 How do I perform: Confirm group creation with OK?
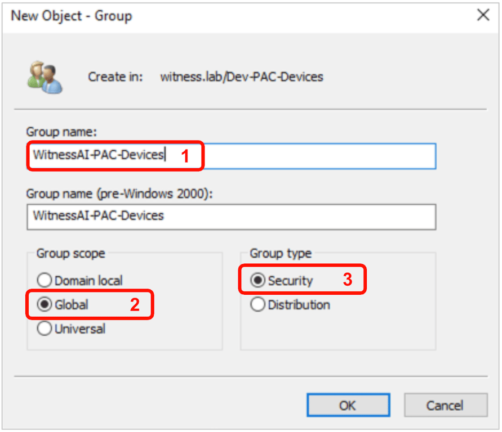pyautogui.click(x=348, y=405)
